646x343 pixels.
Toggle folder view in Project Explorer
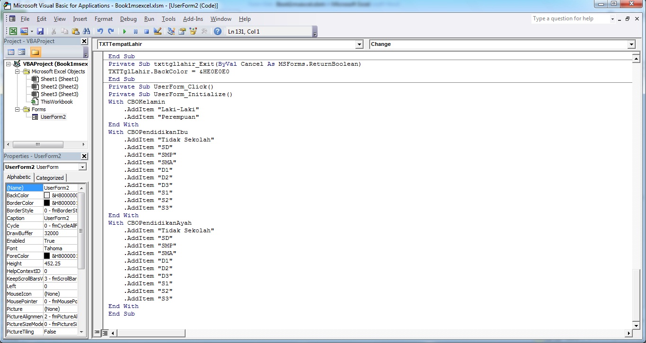point(35,52)
